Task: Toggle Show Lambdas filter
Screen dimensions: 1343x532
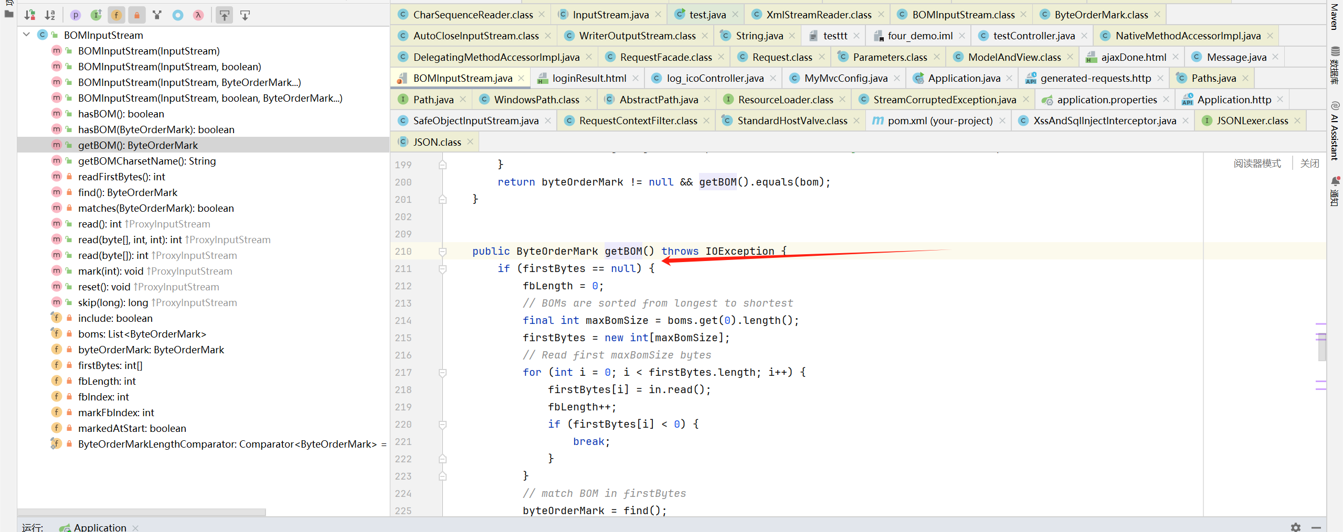Action: point(198,15)
